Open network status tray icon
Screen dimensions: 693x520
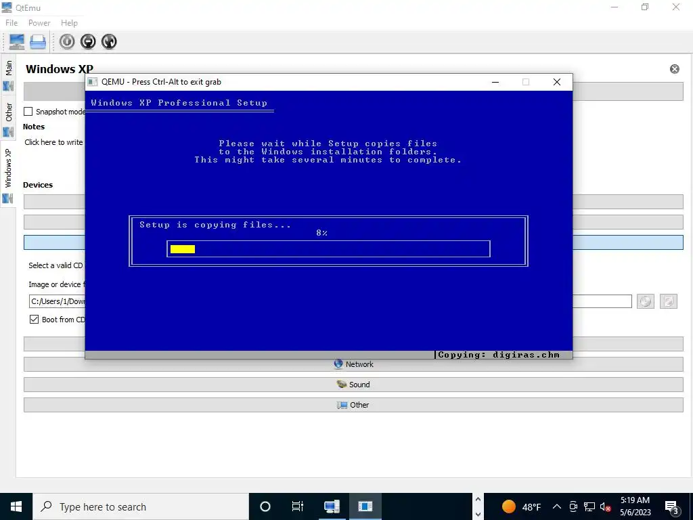(589, 506)
